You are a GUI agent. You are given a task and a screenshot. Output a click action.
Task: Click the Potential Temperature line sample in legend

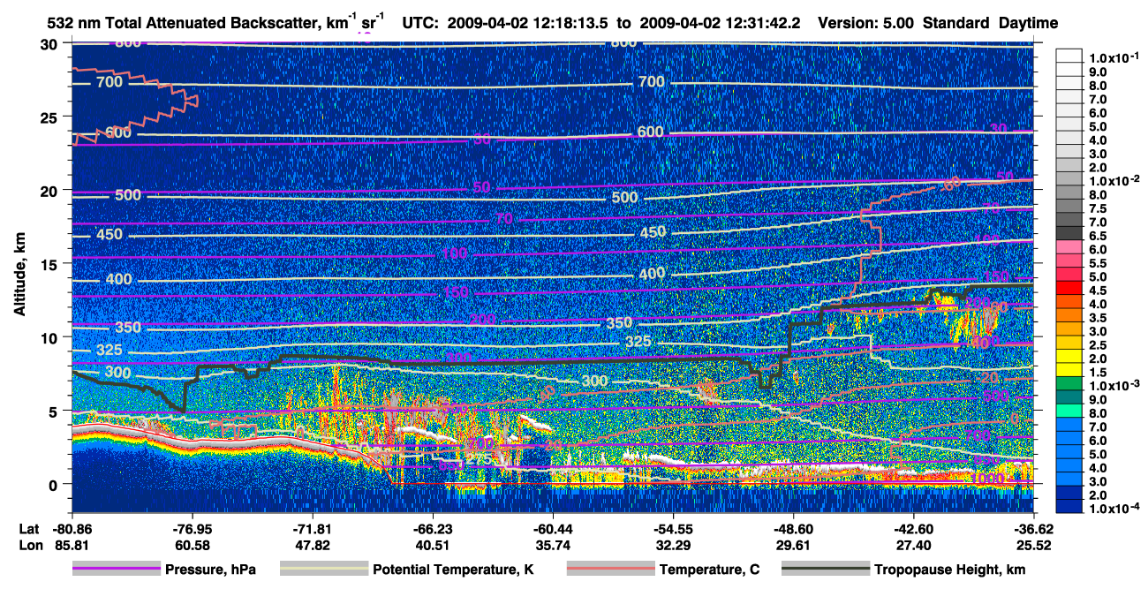[323, 569]
